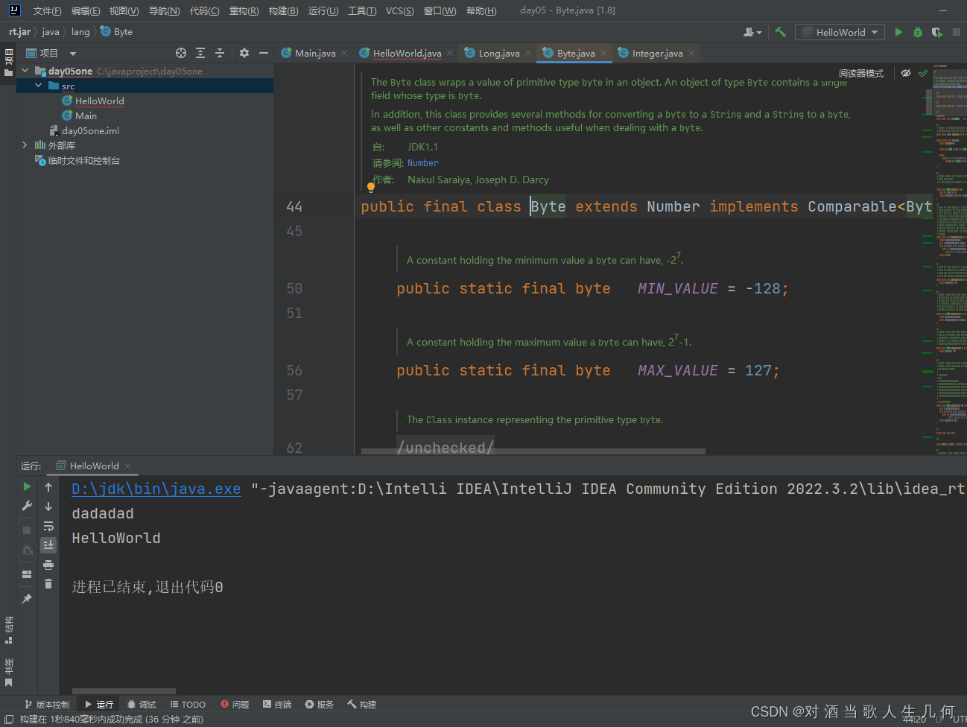Viewport: 967px width, 727px height.
Task: Click the down arrow in the run console
Action: 48,506
